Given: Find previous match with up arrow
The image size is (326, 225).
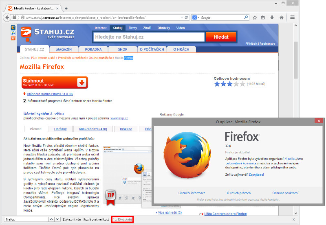Looking at the screenshot, I should 51,219.
